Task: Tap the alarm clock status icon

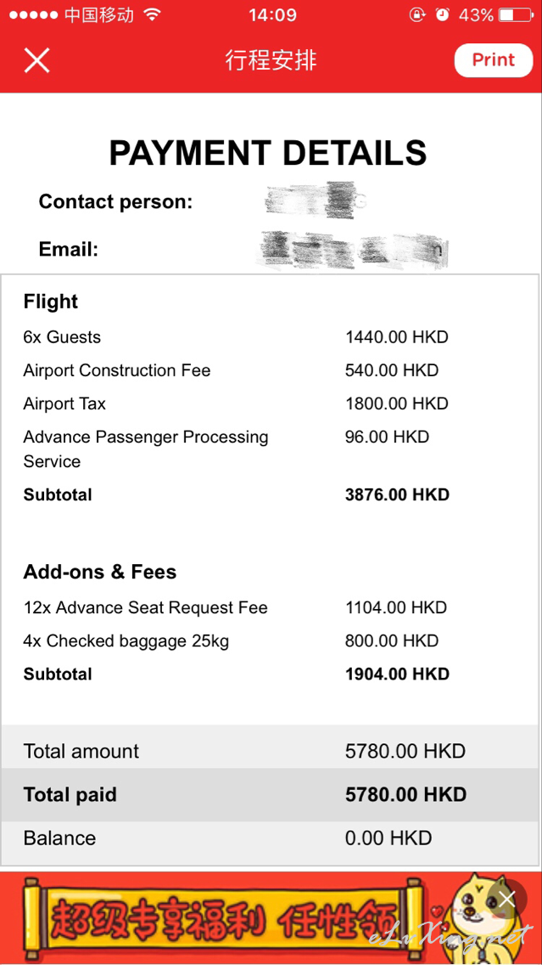Action: pyautogui.click(x=443, y=14)
